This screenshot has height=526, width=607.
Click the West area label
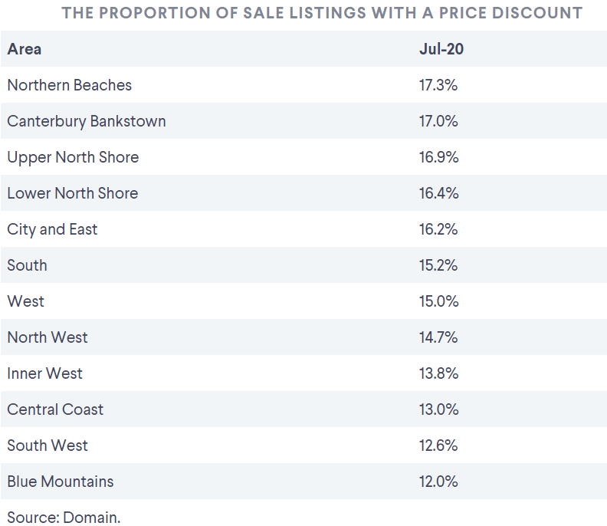coord(25,301)
